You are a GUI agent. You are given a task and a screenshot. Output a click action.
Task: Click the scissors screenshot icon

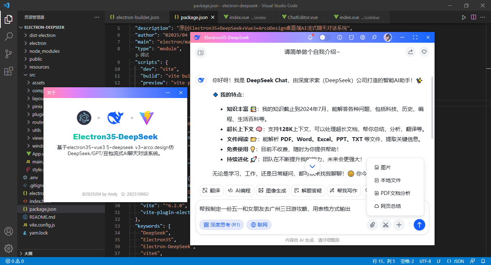click(386, 225)
